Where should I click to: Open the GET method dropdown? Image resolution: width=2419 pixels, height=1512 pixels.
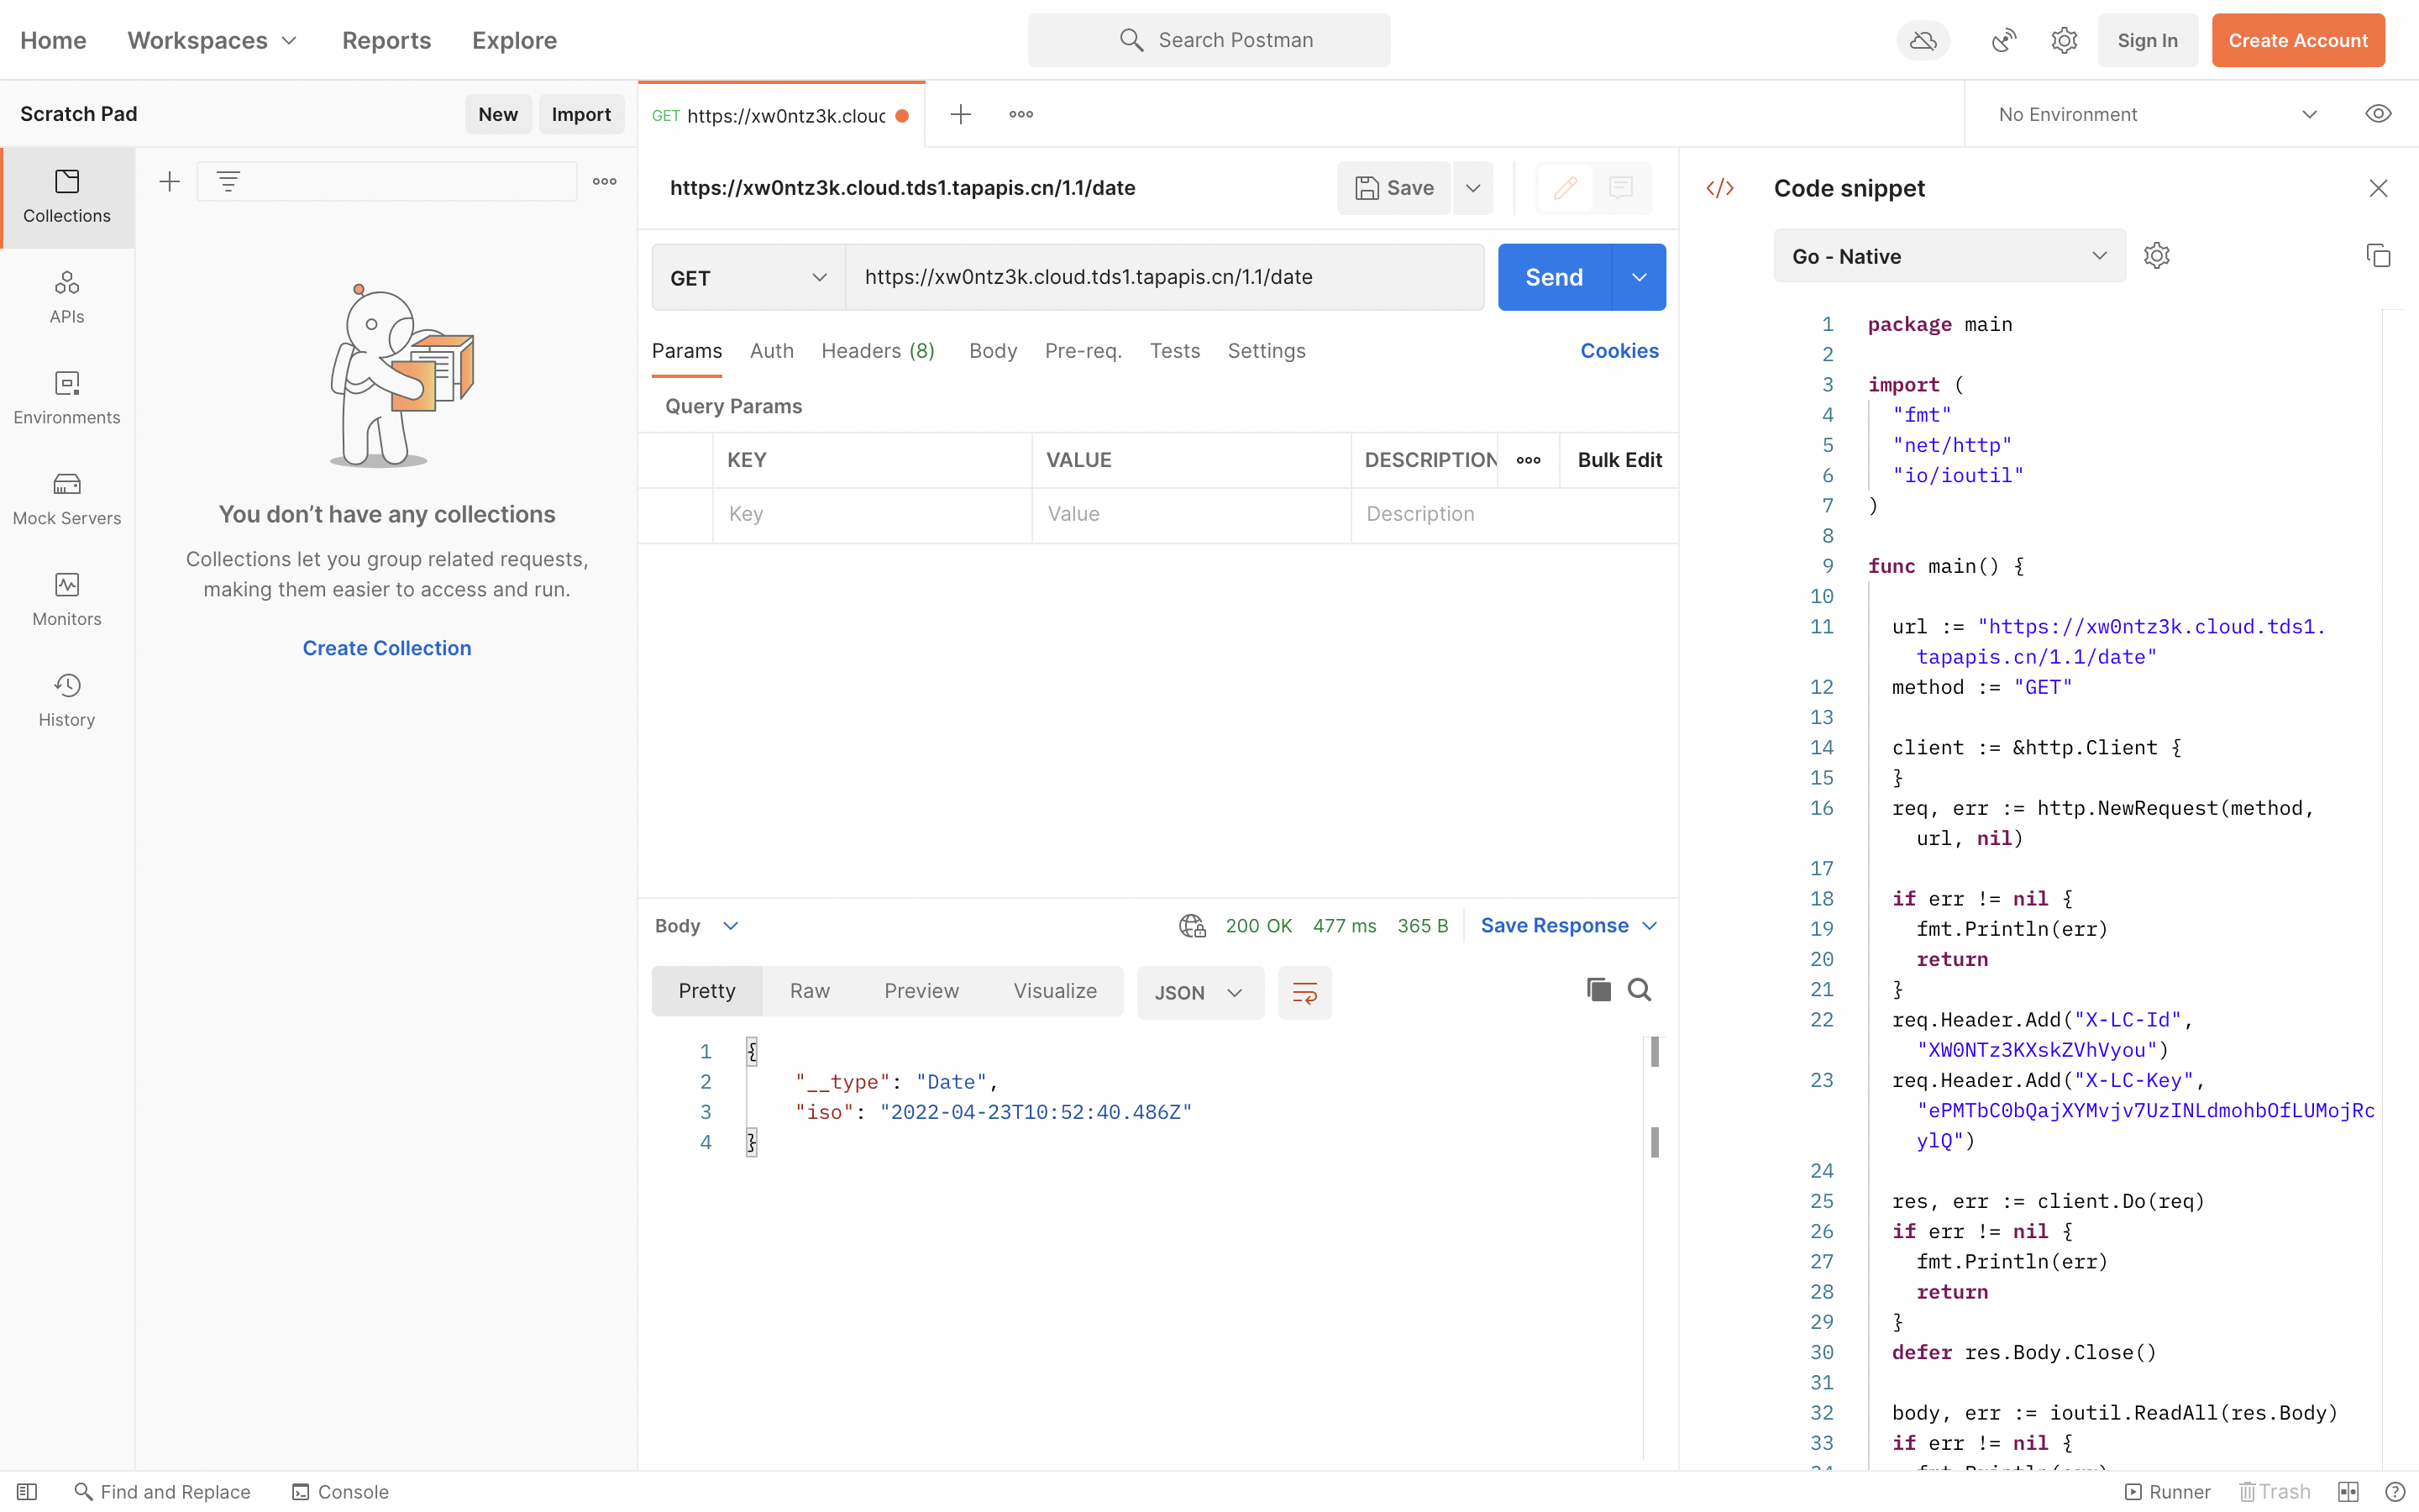[745, 277]
